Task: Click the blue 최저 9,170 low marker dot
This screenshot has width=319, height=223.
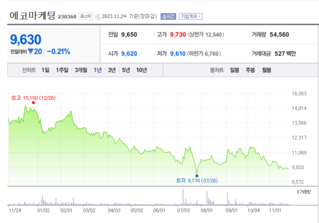Action: pos(197,176)
